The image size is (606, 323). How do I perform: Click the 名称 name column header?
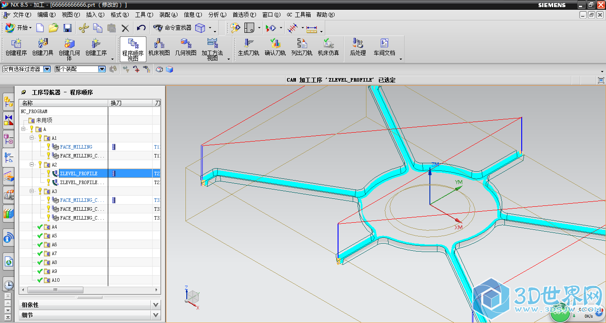click(63, 103)
